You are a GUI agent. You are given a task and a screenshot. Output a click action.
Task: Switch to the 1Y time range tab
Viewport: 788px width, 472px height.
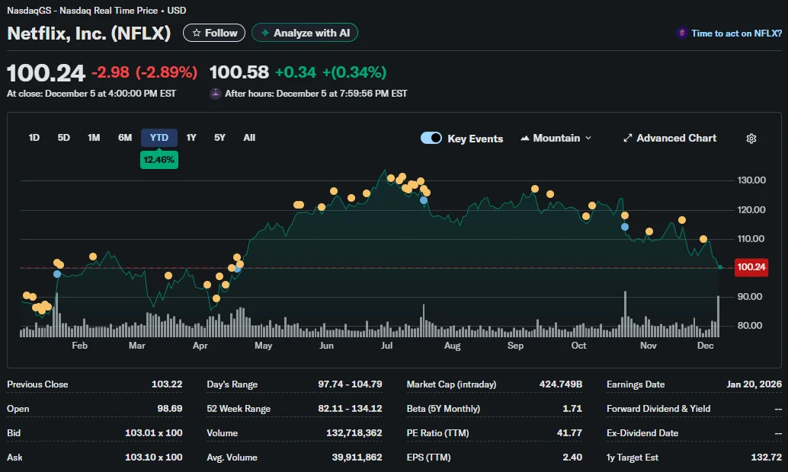[x=191, y=138]
